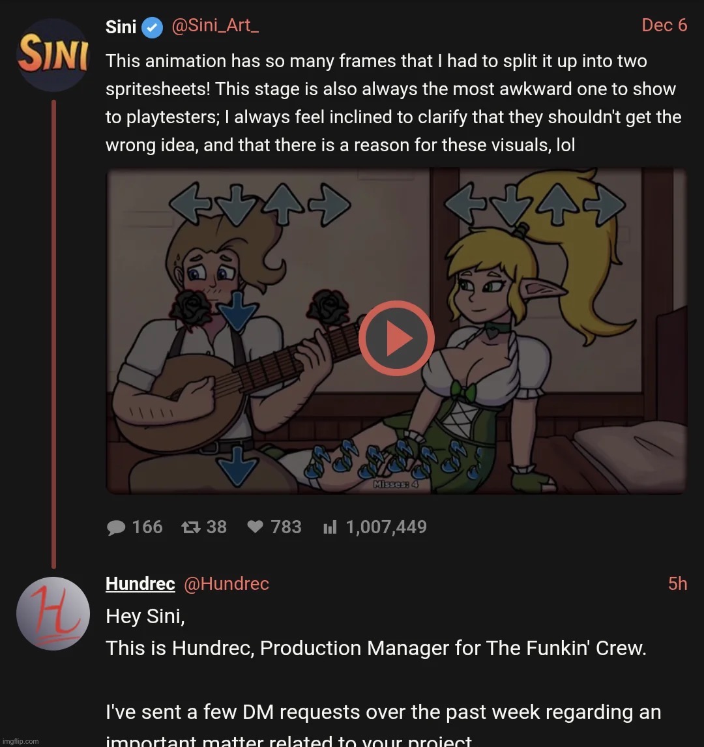Screen dimensions: 704x747
Task: Click the reply speech bubble icon
Action: (x=116, y=527)
